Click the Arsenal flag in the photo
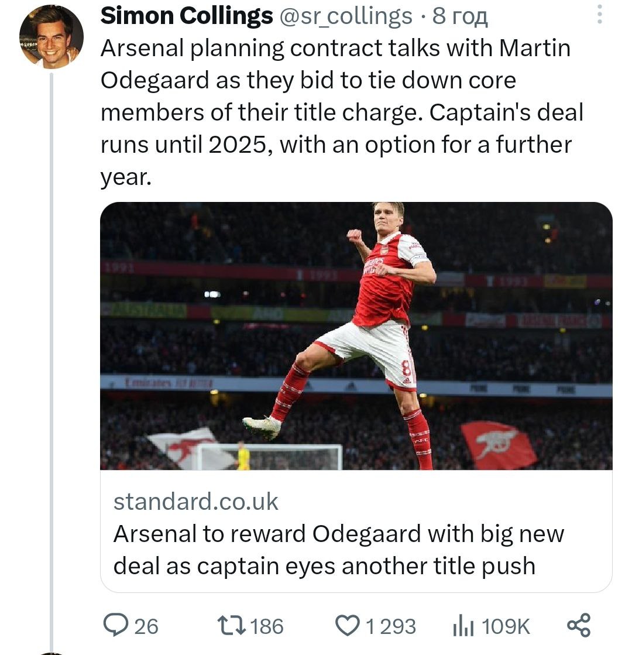Image resolution: width=632 pixels, height=655 pixels. coord(497,445)
